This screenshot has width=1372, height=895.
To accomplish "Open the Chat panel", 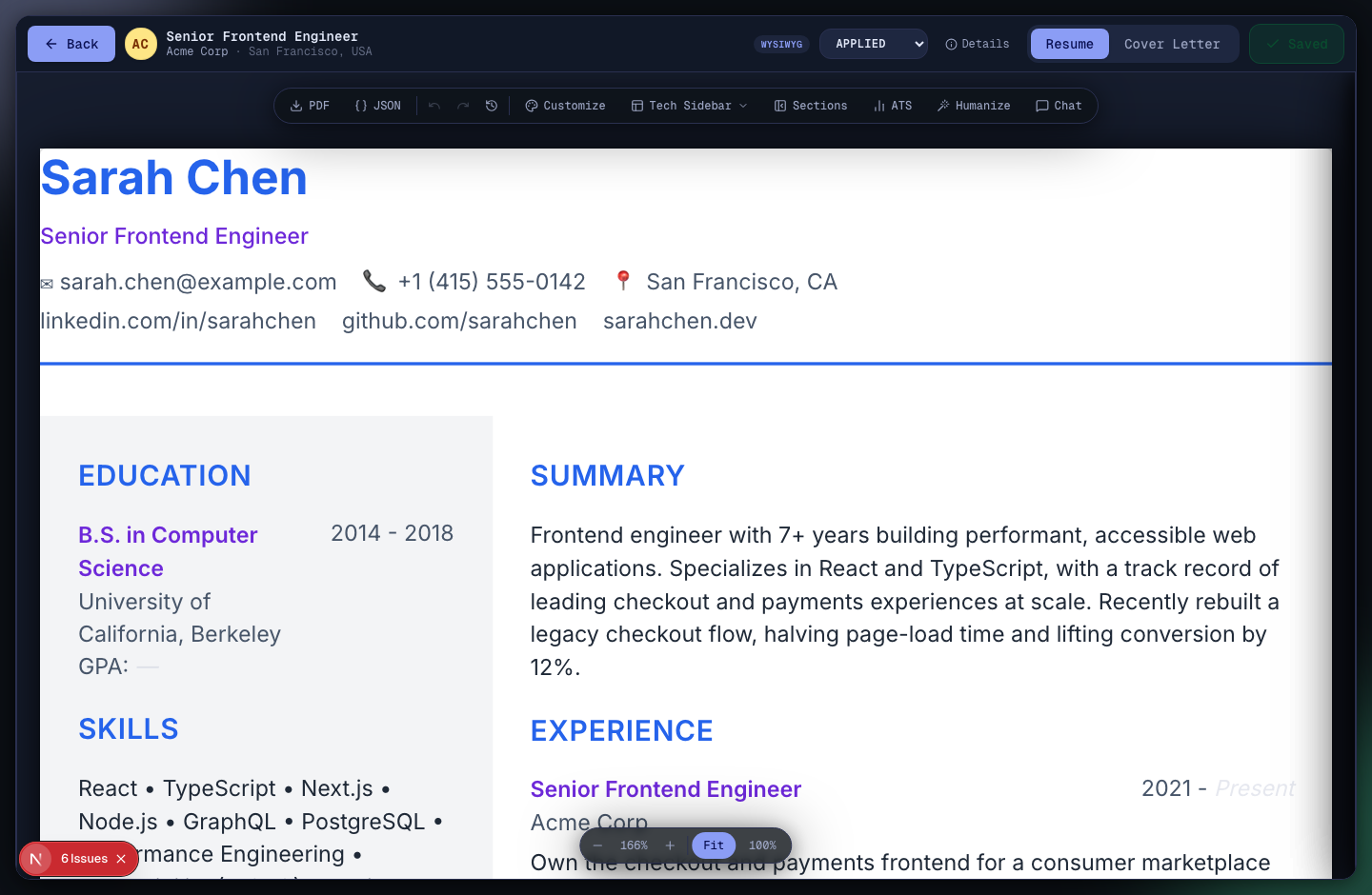I will click(1059, 106).
